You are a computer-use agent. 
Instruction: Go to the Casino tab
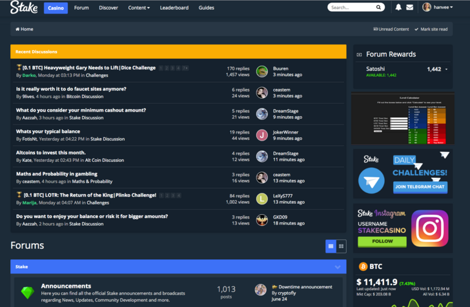(x=56, y=8)
